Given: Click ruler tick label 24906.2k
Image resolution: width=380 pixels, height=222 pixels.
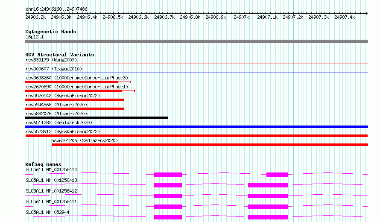Looking at the screenshot, I should click(x=35, y=17).
